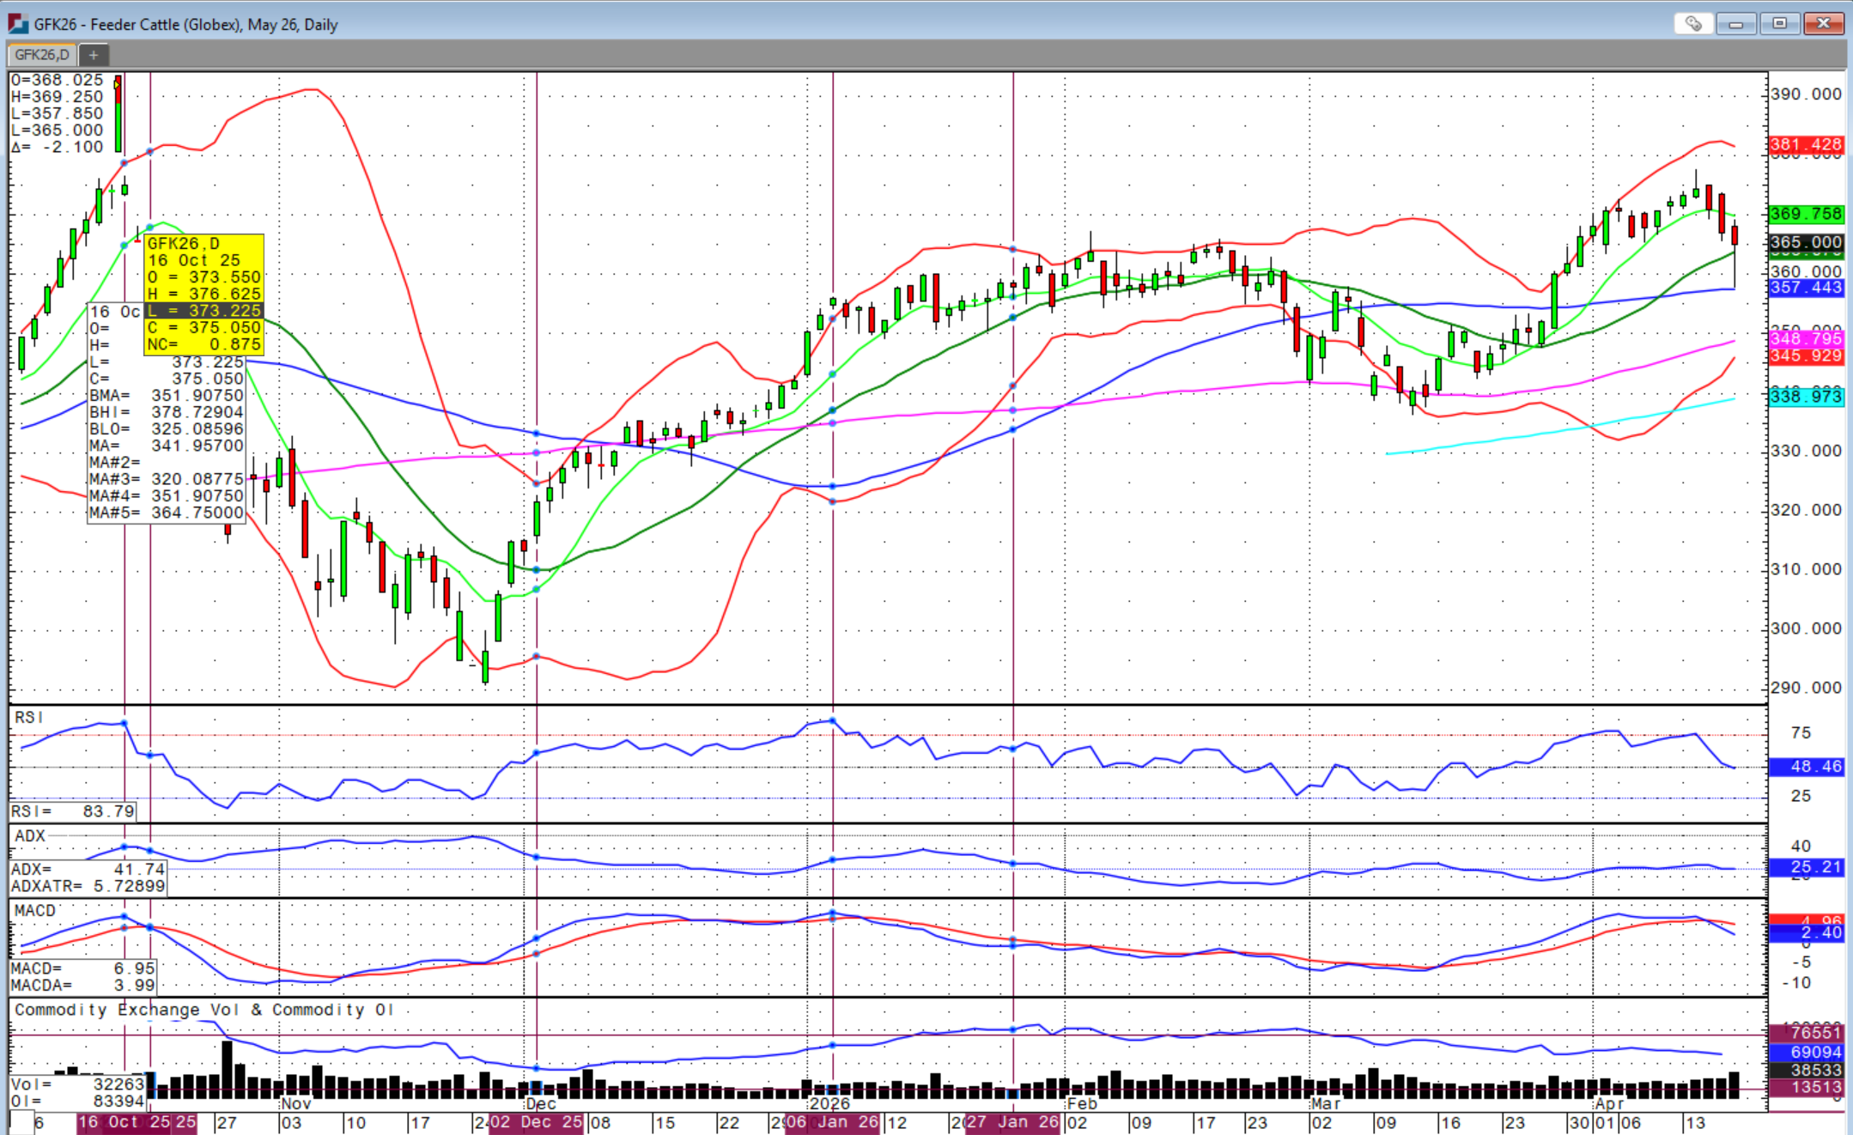Click the CQG app icon in title bar

(18, 24)
